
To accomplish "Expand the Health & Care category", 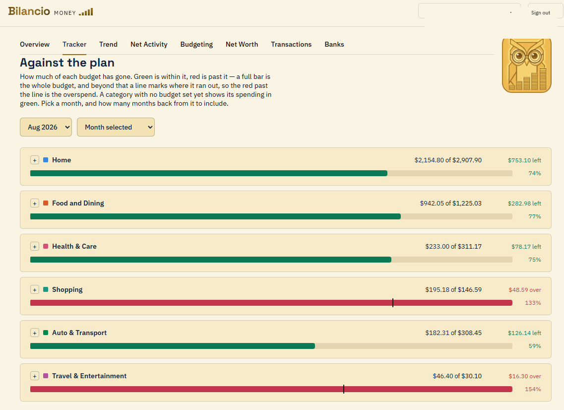I will [35, 247].
